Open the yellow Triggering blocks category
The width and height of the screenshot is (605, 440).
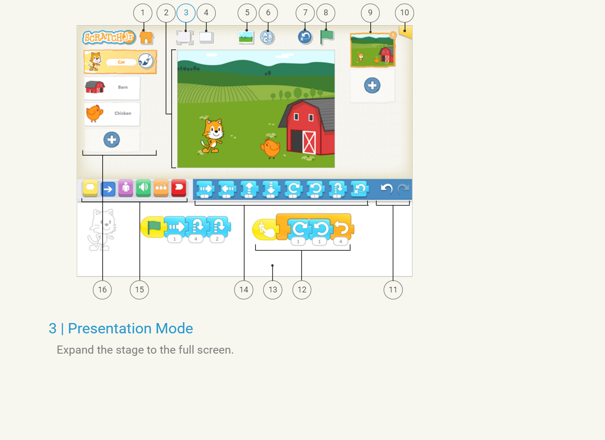coord(90,189)
